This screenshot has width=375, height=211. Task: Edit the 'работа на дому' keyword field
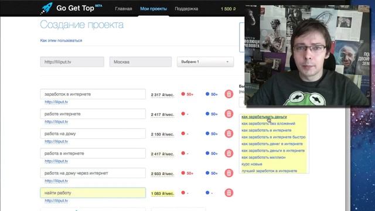pos(93,134)
